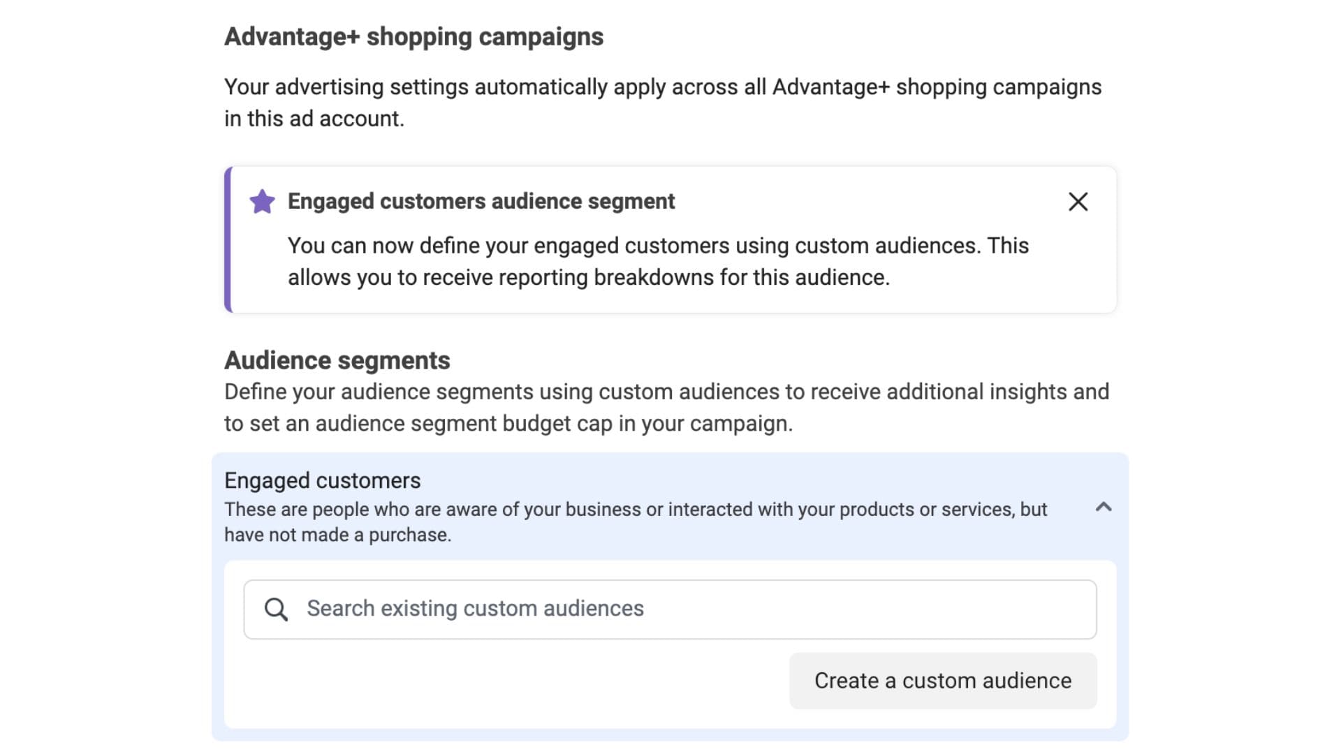The image size is (1341, 754).
Task: Click placeholder text inside the audience search box
Action: pyautogui.click(x=475, y=609)
